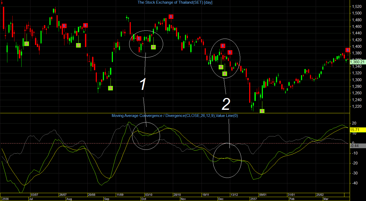Select the higher of two December buy markers
366x201 pixels.
pyautogui.click(x=221, y=67)
